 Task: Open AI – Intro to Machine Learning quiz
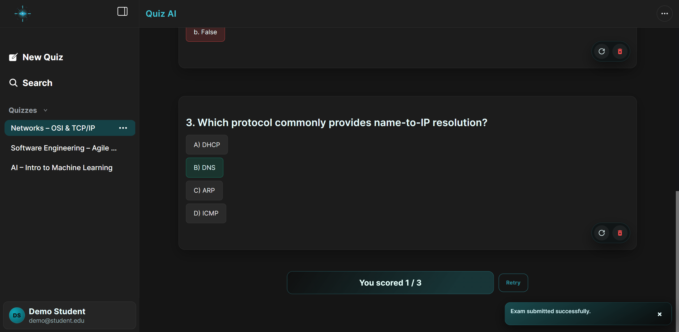pos(62,167)
